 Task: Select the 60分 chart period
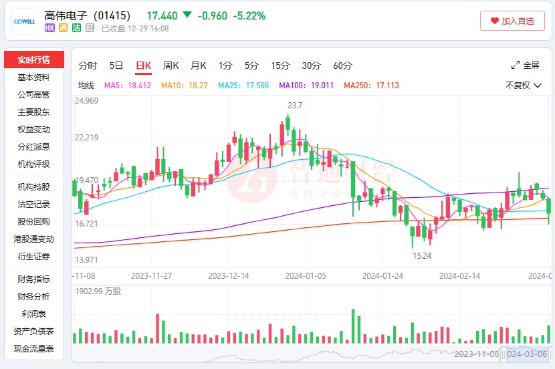(342, 66)
